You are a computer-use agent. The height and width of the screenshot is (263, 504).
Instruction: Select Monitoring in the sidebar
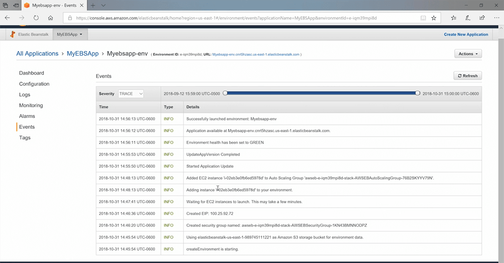[x=31, y=106]
